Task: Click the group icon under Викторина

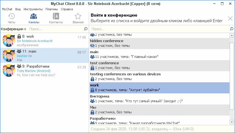Action: (x=92, y=101)
